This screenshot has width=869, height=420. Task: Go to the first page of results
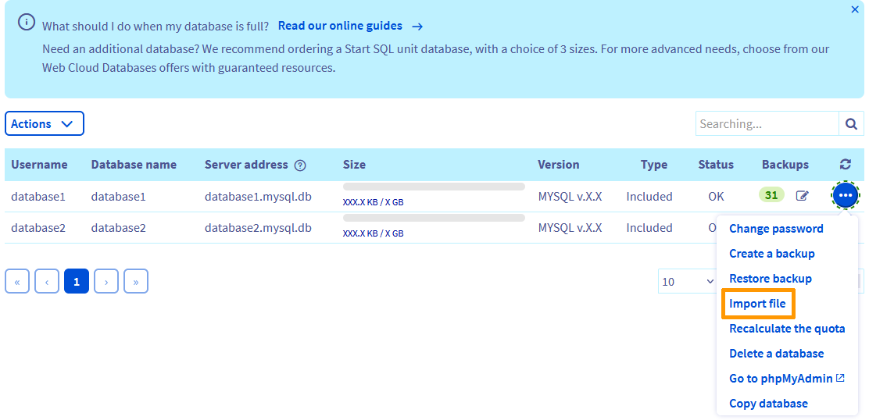tap(17, 282)
